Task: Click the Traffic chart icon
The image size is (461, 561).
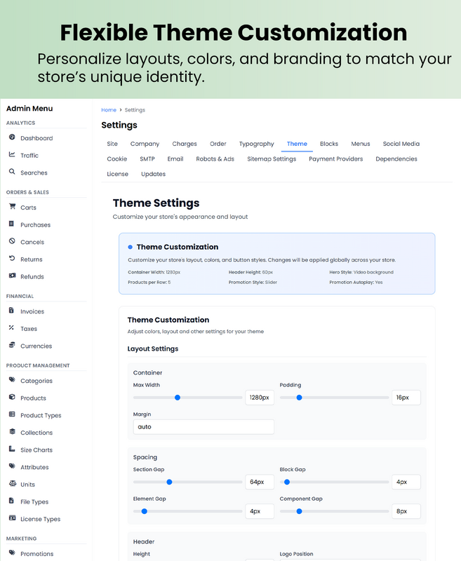Action: (12, 155)
